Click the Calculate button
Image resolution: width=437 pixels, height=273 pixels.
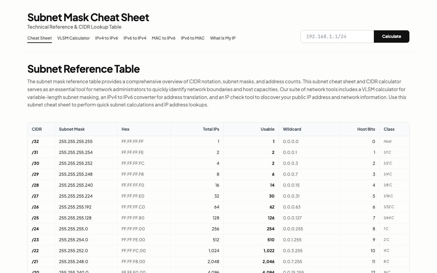pyautogui.click(x=392, y=37)
